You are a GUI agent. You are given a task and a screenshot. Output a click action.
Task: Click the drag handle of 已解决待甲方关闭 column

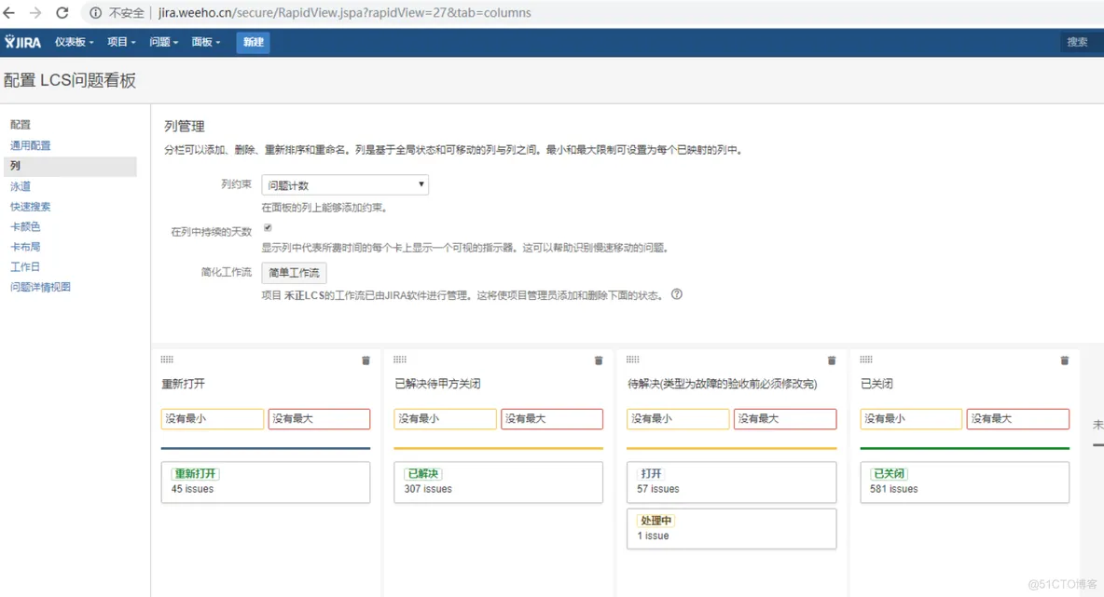click(400, 360)
